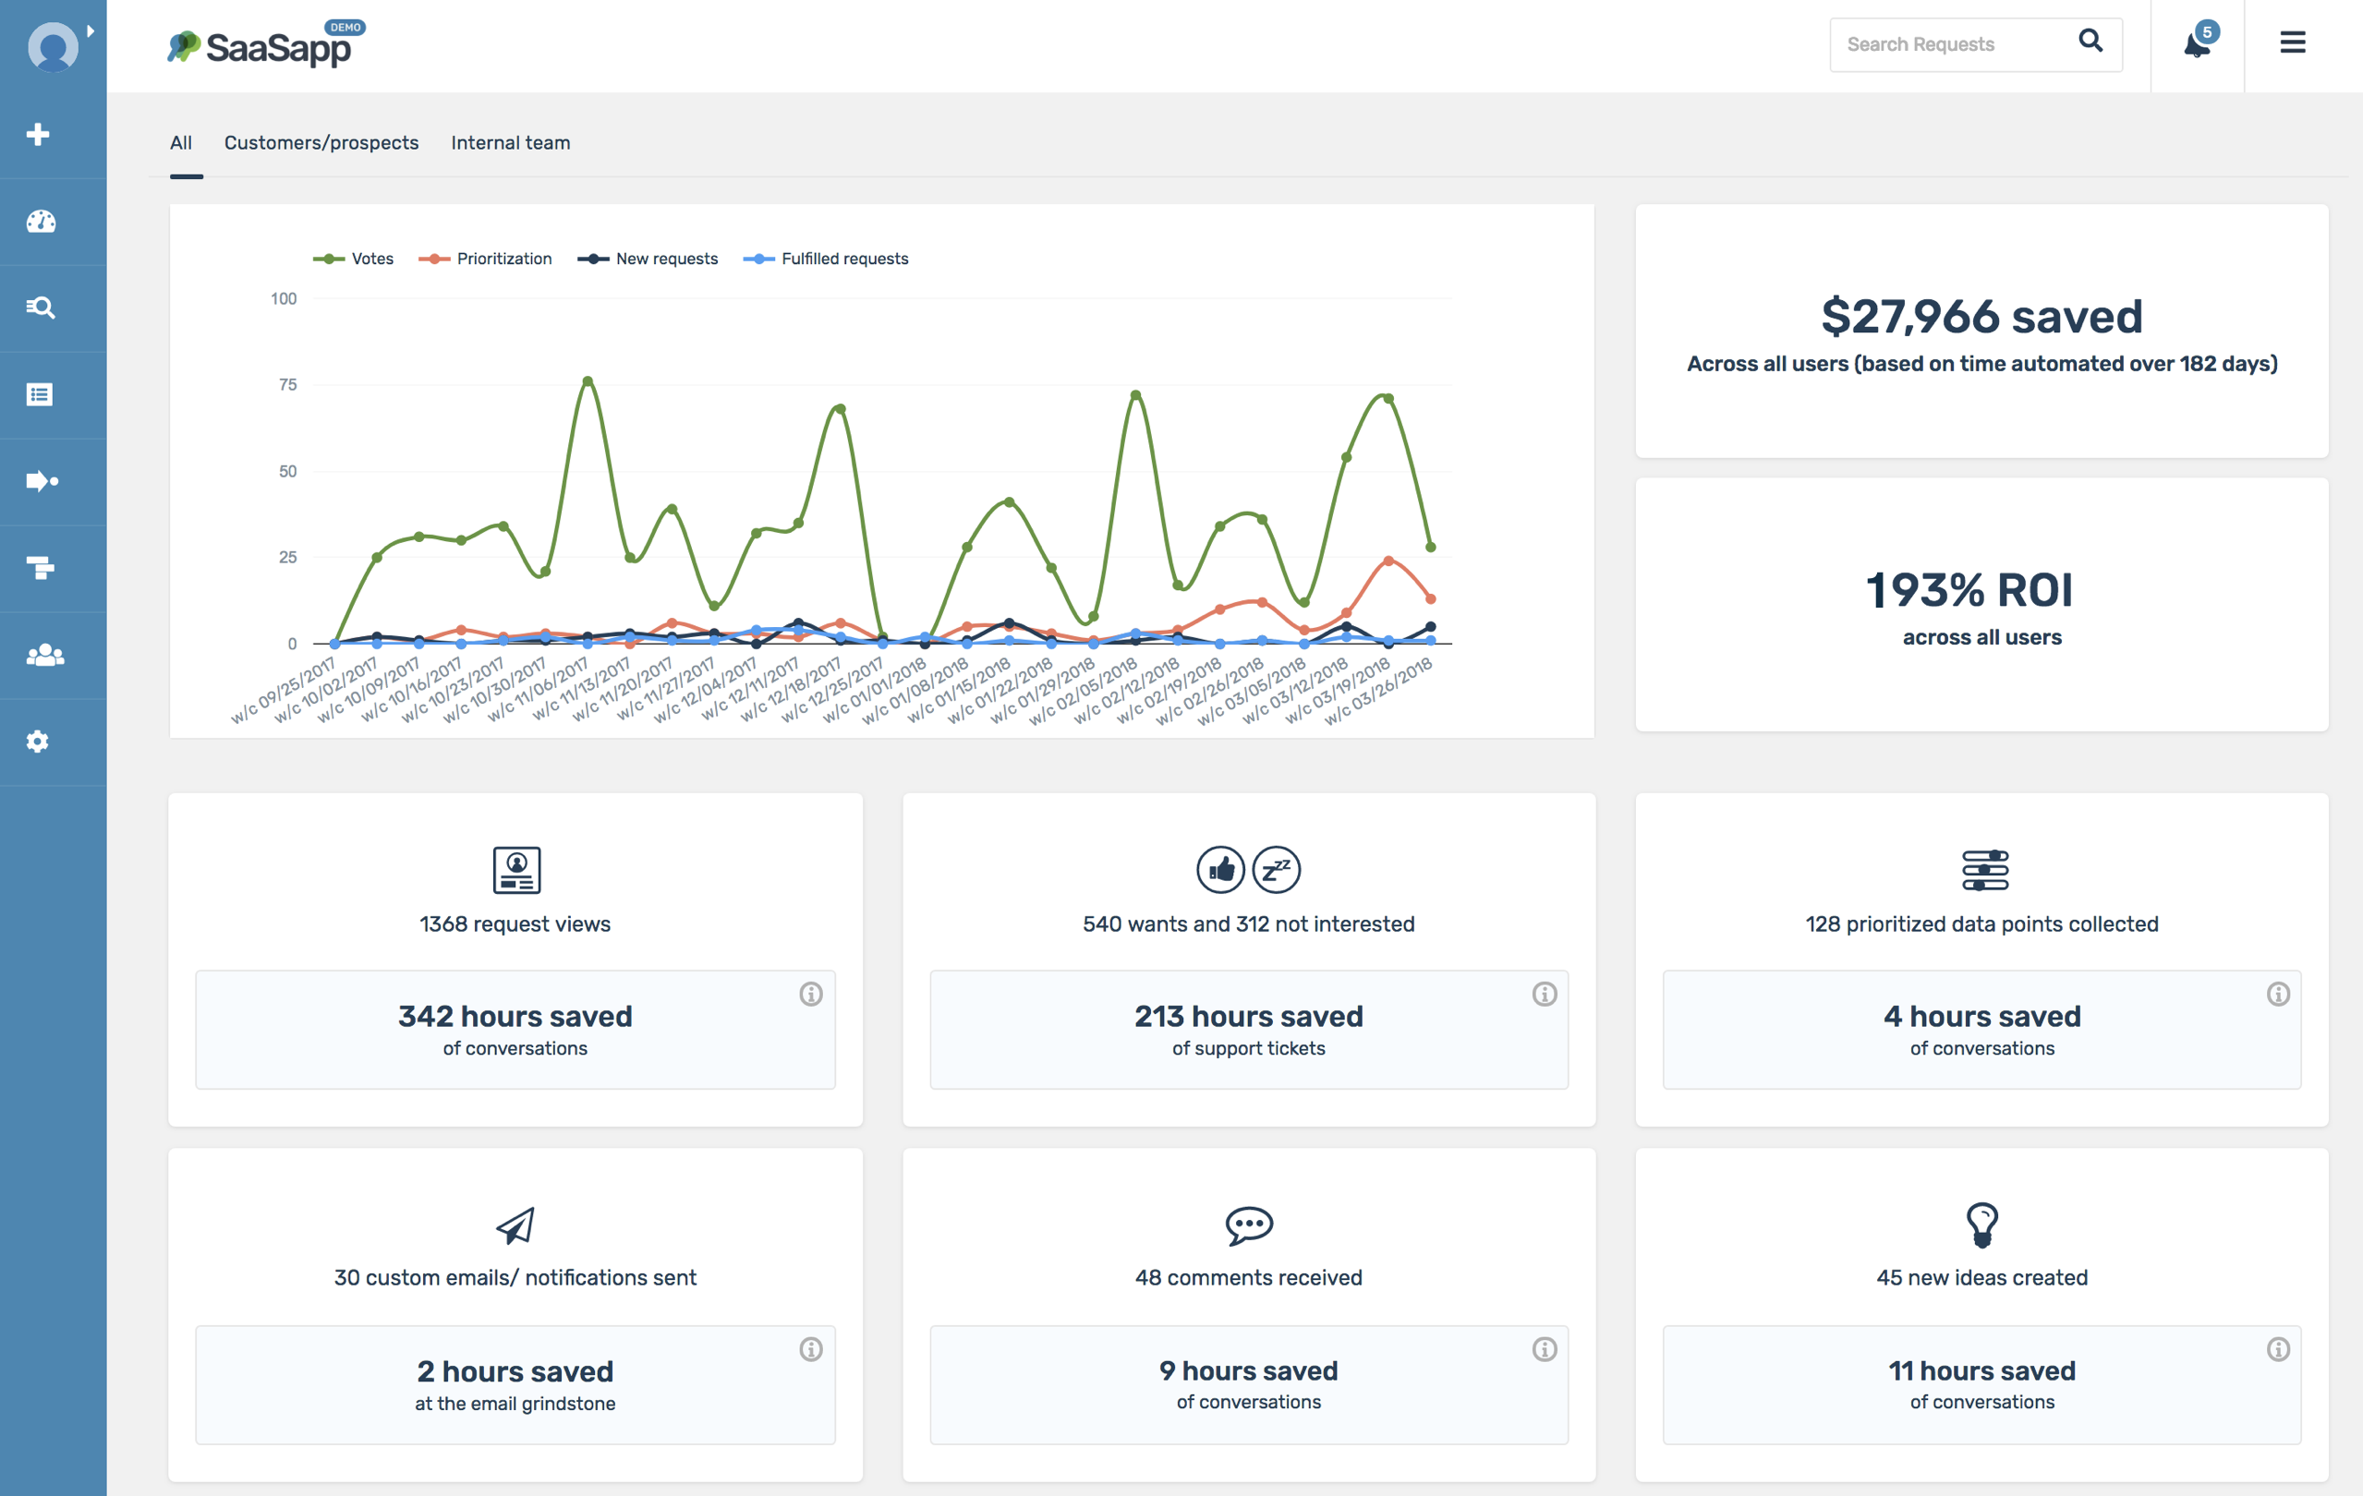Click the roadmap bars sidebar icon
Viewport: 2363px width, 1496px height.
pyautogui.click(x=41, y=568)
